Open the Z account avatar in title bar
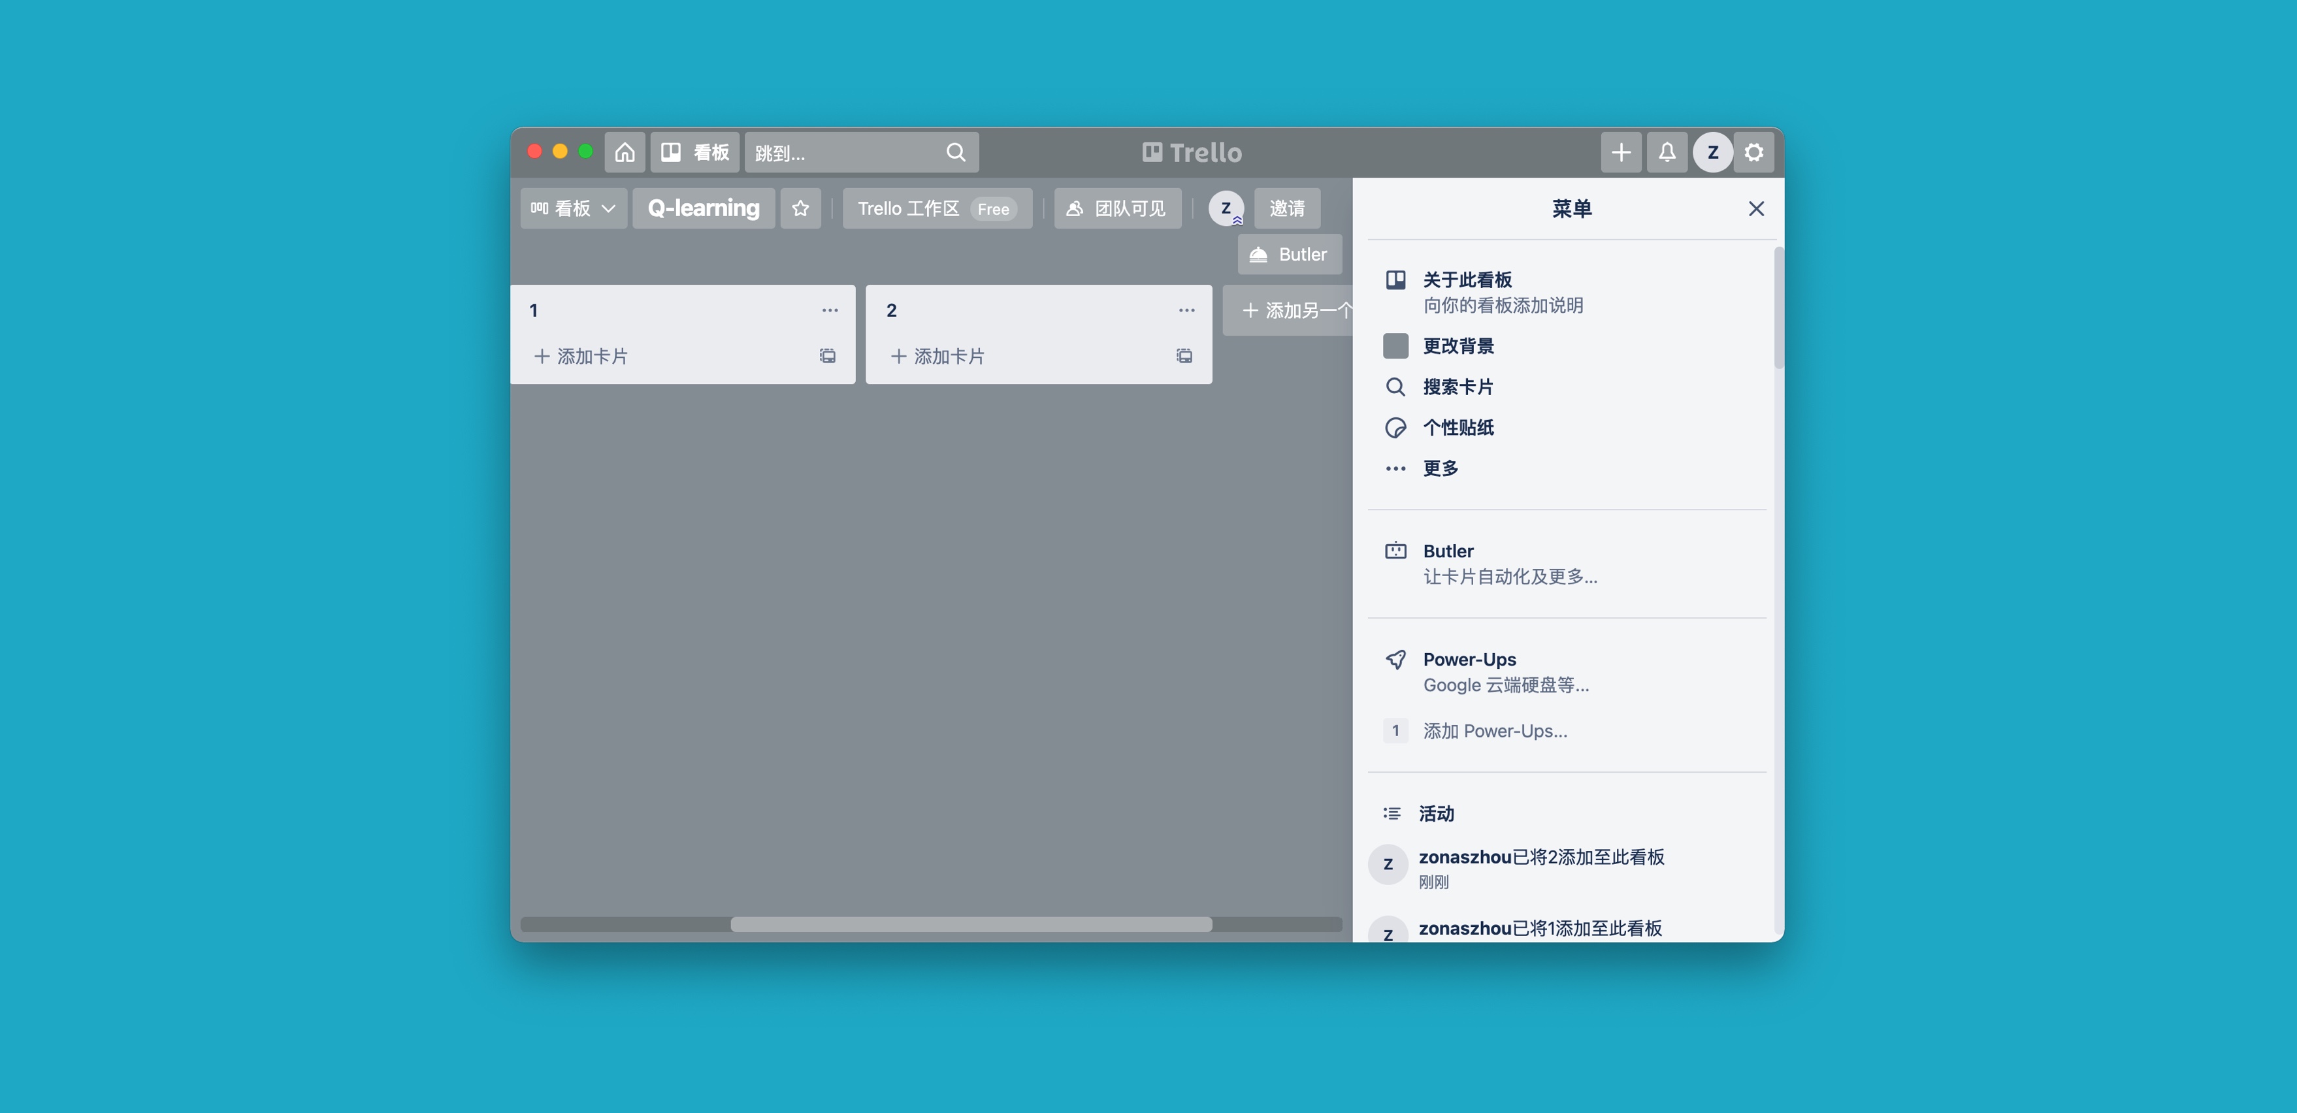The height and width of the screenshot is (1113, 2297). [x=1712, y=152]
